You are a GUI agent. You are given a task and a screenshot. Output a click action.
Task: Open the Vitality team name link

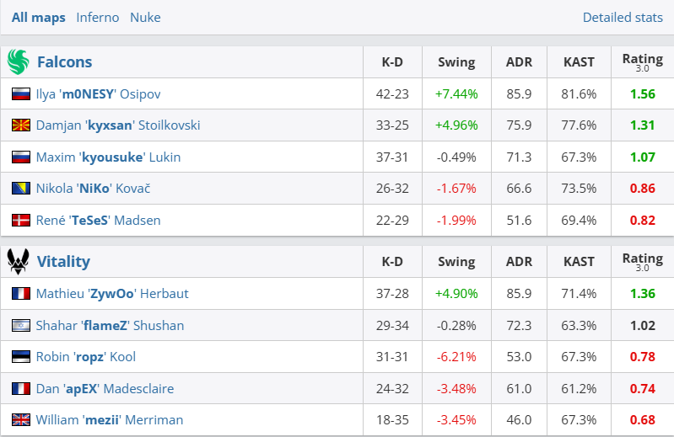coord(63,261)
